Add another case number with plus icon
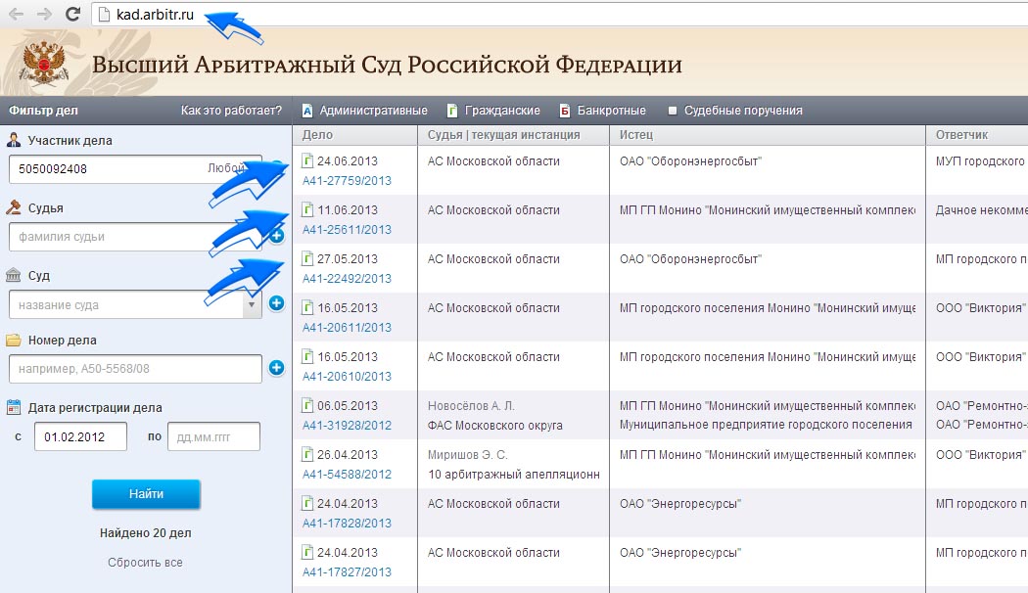Image resolution: width=1028 pixels, height=593 pixels. [x=277, y=368]
